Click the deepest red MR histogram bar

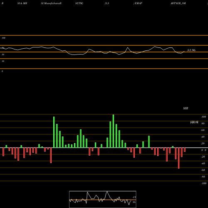179,158
